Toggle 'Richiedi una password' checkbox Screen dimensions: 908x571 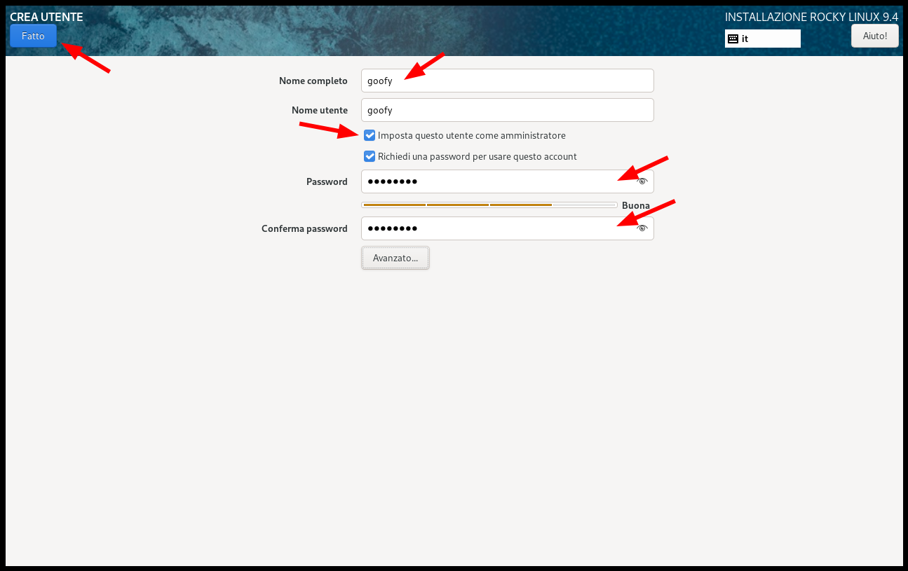[370, 156]
